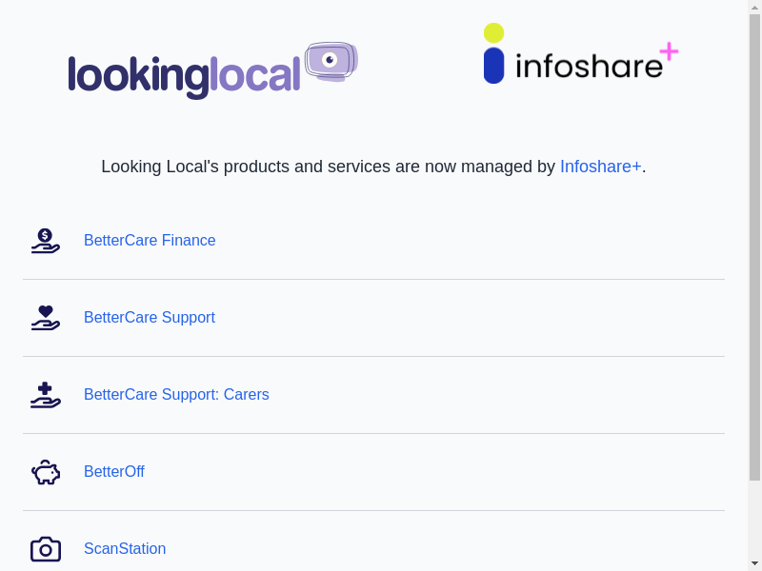
Task: Click the infoshare wordmark text
Action: (x=588, y=66)
